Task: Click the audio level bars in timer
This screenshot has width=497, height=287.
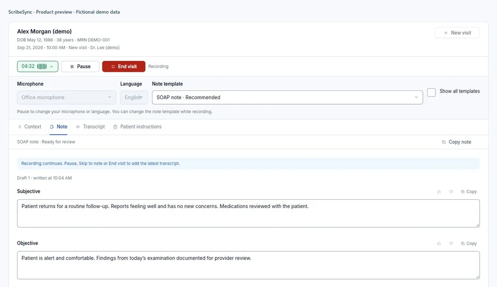Action: pos(42,67)
